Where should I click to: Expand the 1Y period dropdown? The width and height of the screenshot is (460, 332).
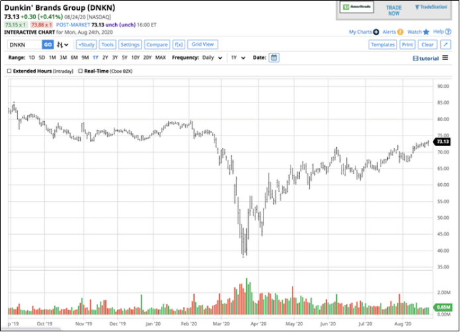click(x=238, y=58)
